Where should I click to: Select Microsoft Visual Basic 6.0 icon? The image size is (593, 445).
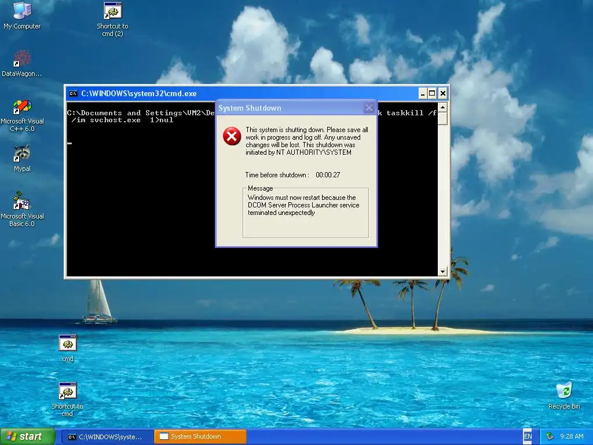click(22, 209)
